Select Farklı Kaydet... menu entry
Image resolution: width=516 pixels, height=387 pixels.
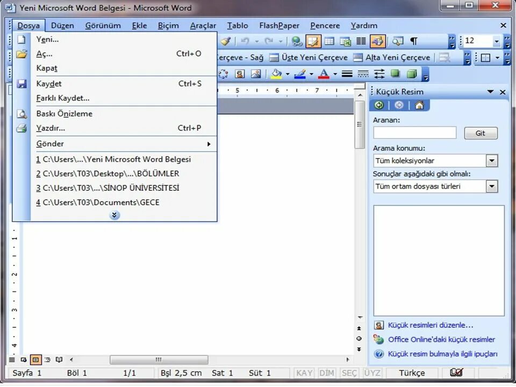114,98
